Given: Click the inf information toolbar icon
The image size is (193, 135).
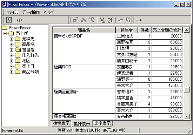Looking at the screenshot, I should click(x=139, y=20).
